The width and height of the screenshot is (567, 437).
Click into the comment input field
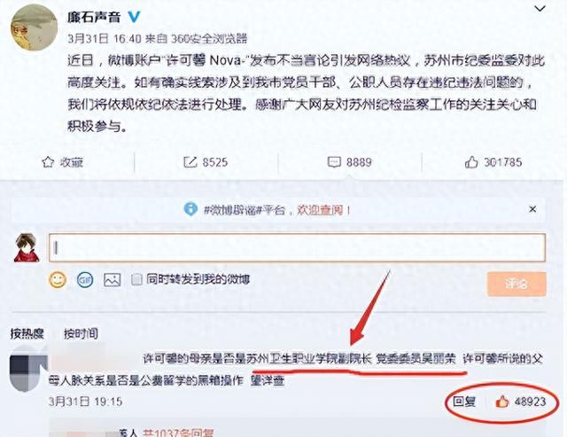click(x=297, y=247)
